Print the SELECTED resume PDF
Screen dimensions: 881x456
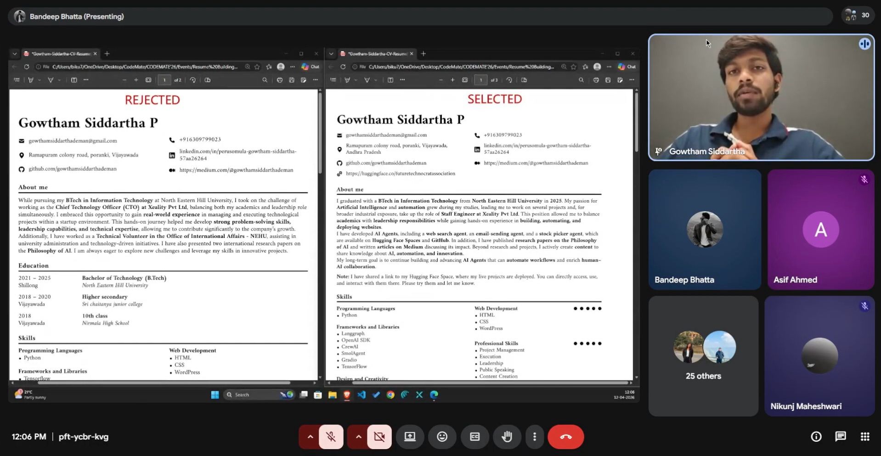tap(596, 80)
